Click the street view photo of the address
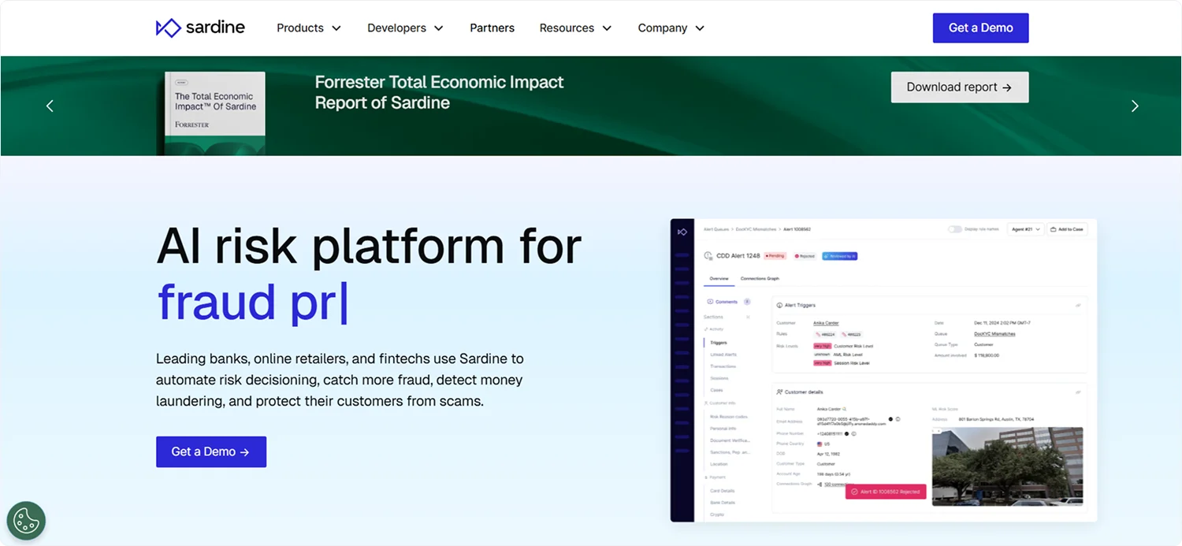 click(x=1007, y=466)
